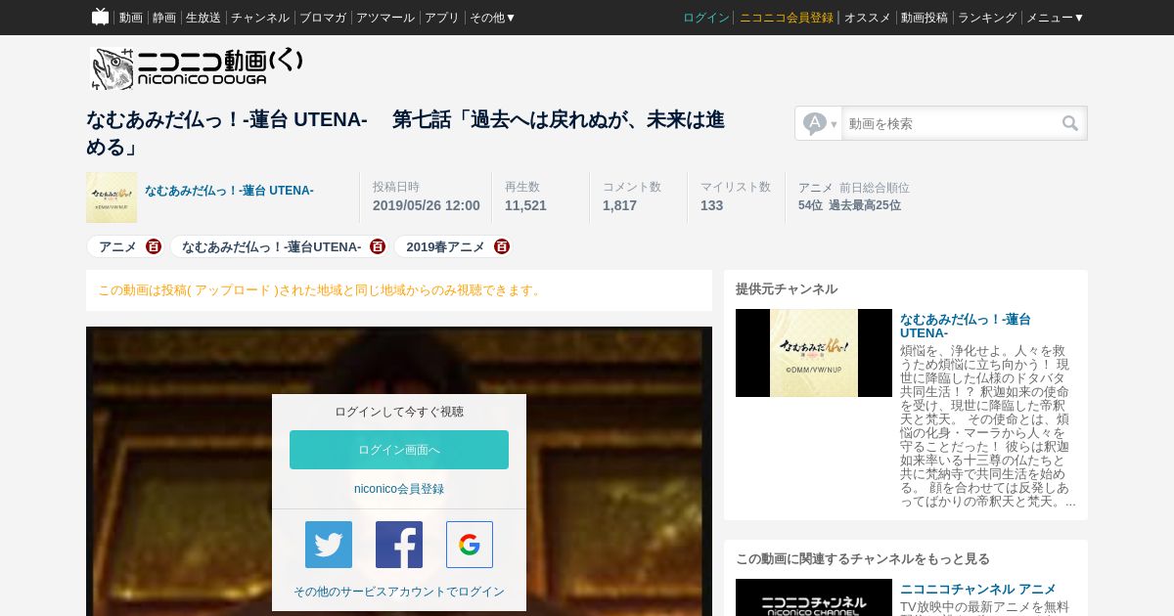Open ニコニコチャンネル thumbnail in related channels
Viewport: 1174px width, 616px height.
[814, 597]
